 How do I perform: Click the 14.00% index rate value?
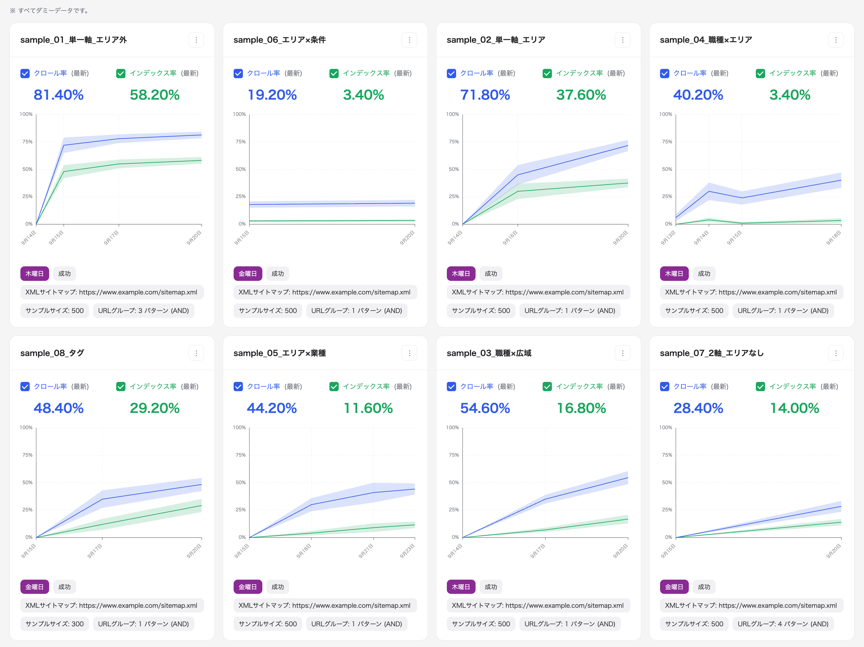point(794,408)
